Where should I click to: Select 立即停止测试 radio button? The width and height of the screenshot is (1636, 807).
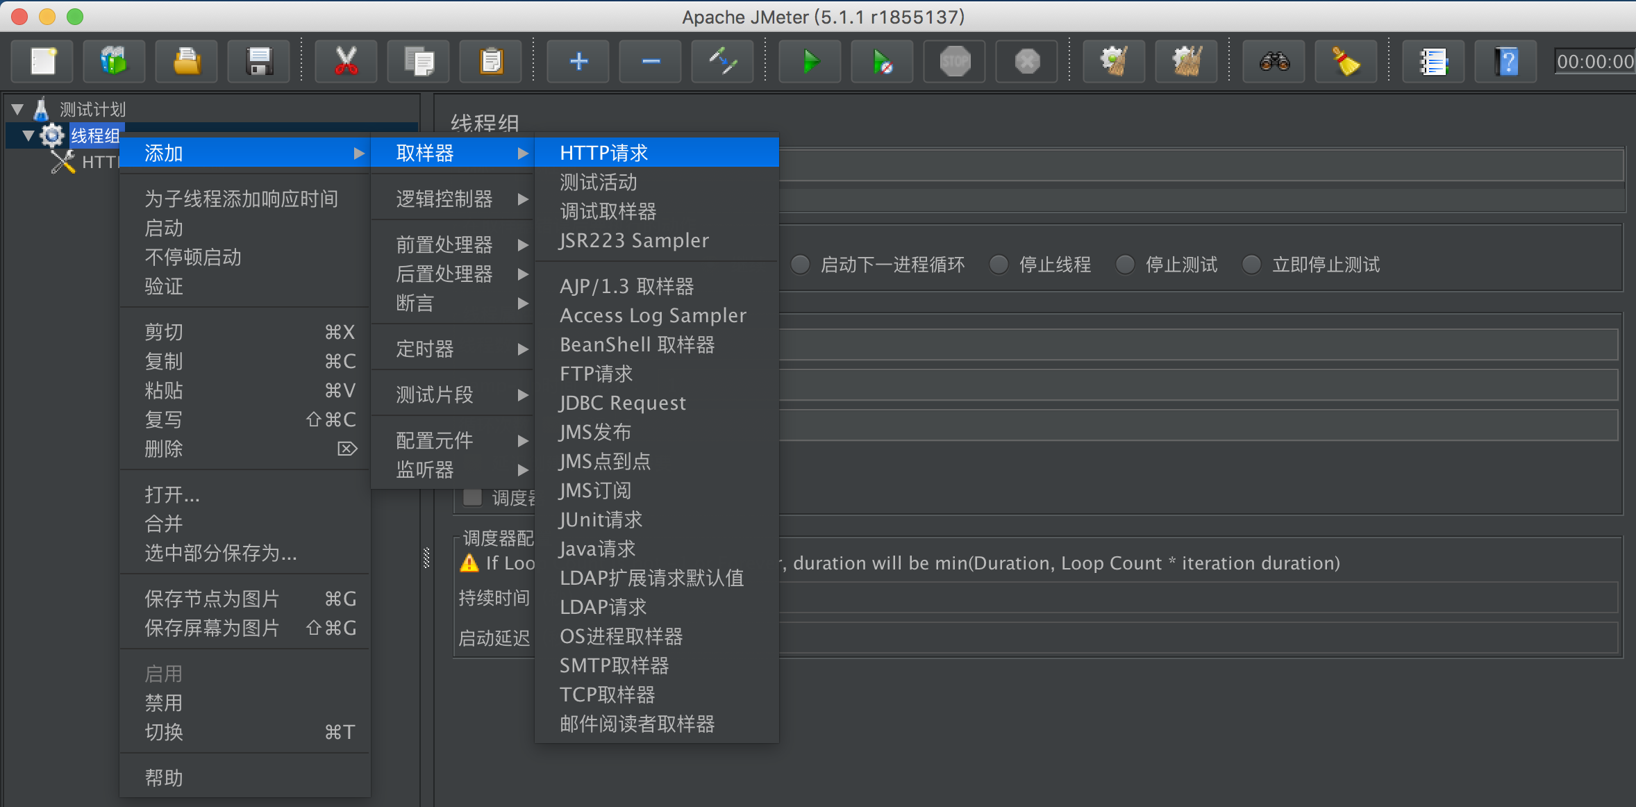(1252, 265)
